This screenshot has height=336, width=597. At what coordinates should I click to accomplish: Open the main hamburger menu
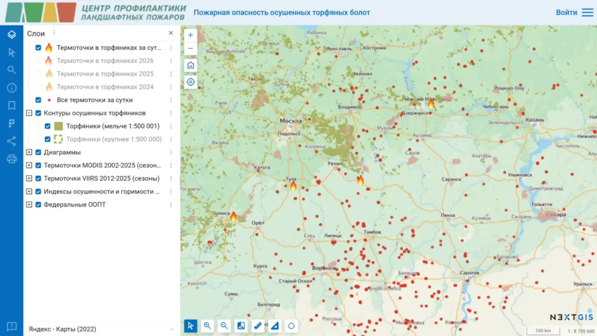click(x=588, y=12)
